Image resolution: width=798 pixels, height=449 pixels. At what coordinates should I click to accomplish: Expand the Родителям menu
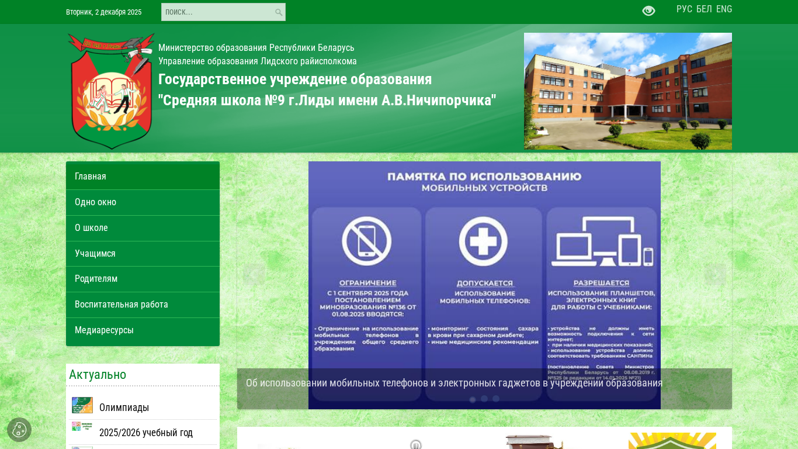coord(143,279)
